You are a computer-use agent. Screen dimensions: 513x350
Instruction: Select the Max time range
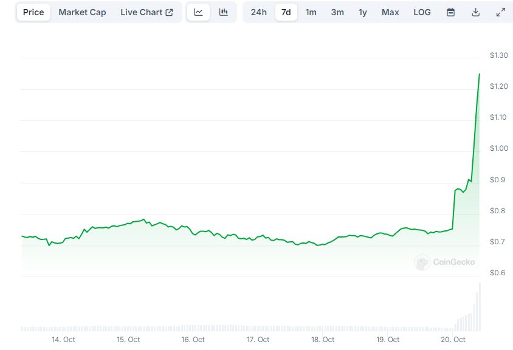pos(390,12)
